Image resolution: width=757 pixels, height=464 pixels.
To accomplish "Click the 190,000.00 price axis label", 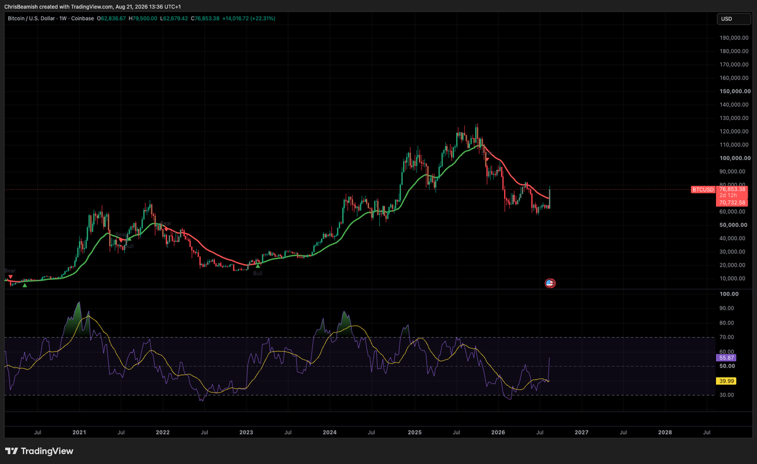I will [x=734, y=38].
